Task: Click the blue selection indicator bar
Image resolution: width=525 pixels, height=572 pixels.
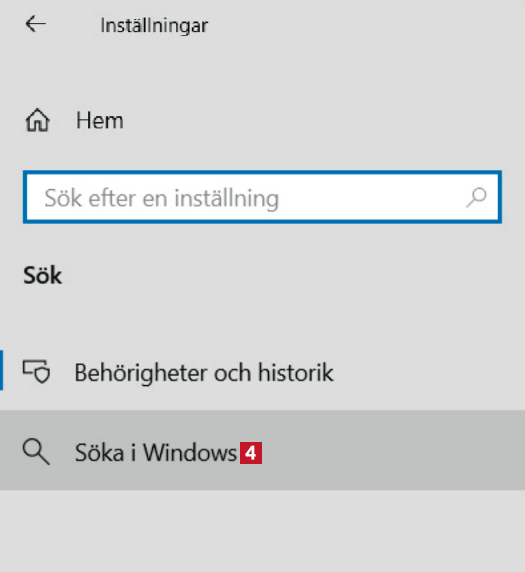Action: tap(2, 370)
